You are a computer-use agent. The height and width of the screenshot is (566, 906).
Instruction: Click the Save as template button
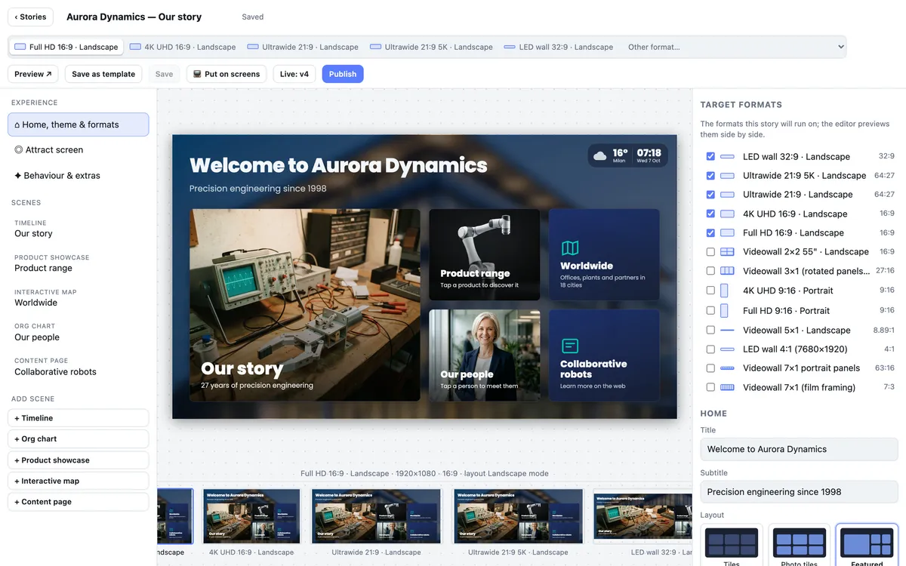coord(103,74)
